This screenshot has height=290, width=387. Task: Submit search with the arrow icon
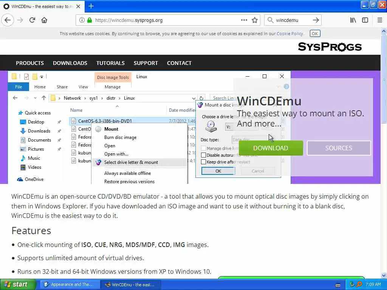(316, 20)
